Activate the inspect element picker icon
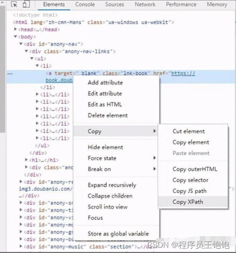 (x=14, y=4)
